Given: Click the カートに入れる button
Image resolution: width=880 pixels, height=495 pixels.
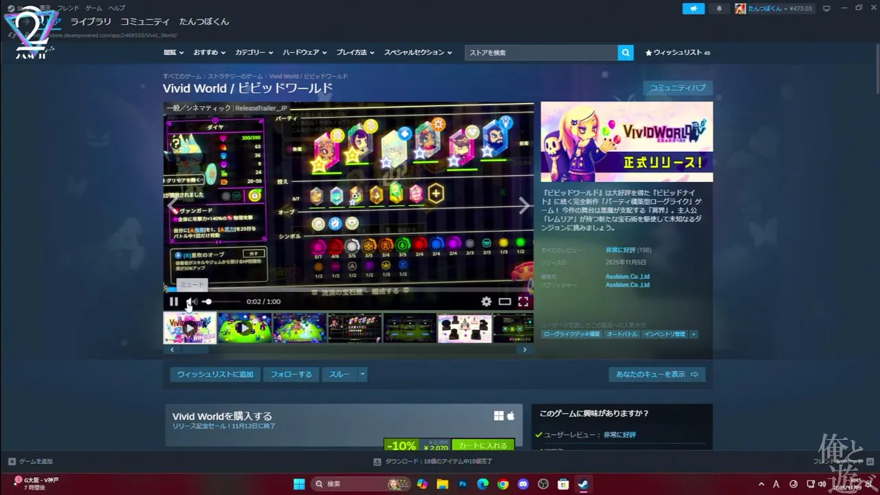Looking at the screenshot, I should (x=483, y=445).
